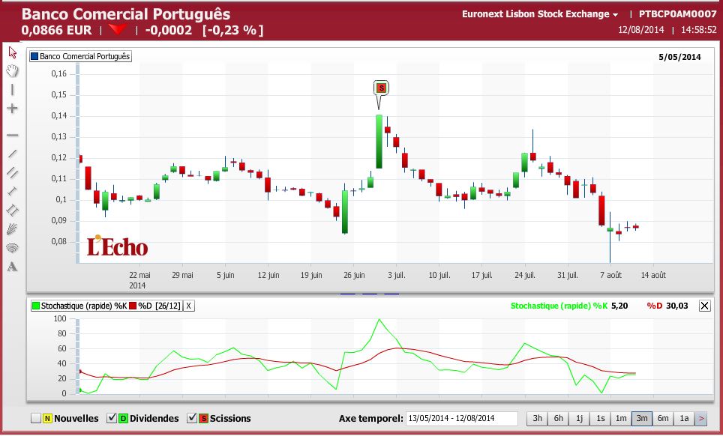Click the percentage change -0,23 %
Viewport: 723px width, 436px height.
coord(232,31)
